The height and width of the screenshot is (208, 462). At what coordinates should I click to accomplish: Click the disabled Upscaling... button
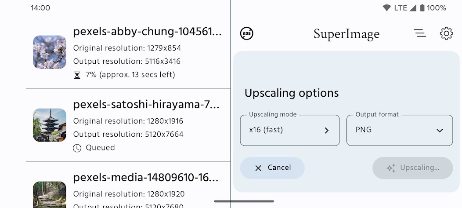412,168
